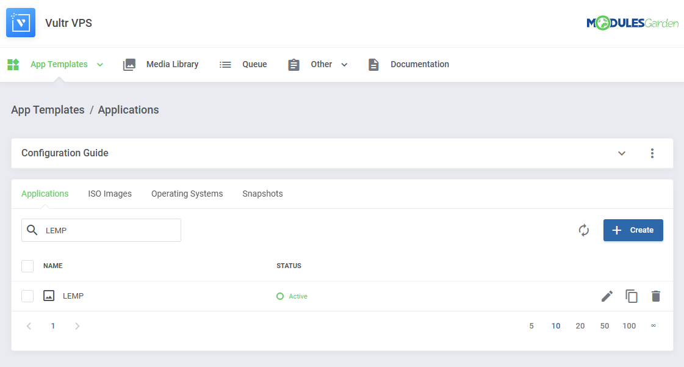Open Configuration Guide three-dot menu
Viewport: 684px width, 367px height.
pos(652,153)
